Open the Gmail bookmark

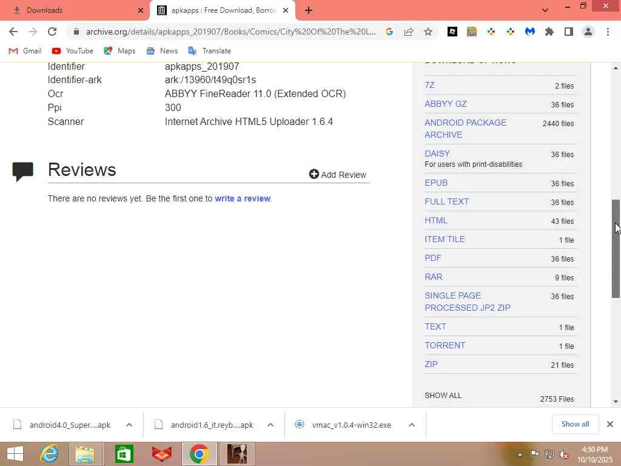[25, 51]
